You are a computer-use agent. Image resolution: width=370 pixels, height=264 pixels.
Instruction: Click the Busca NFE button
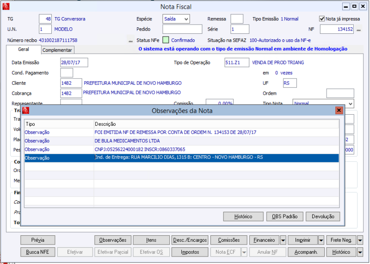click(38, 252)
